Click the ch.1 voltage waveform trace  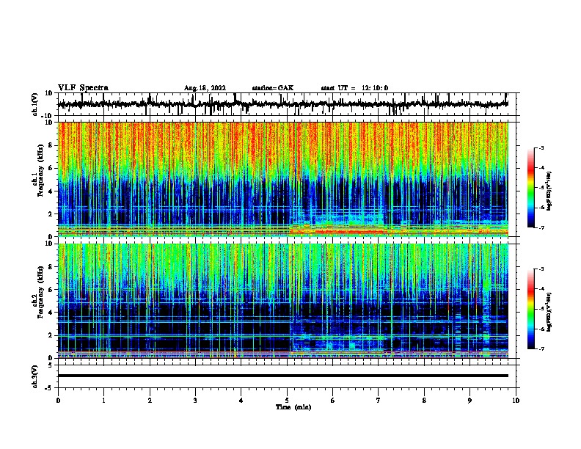(283, 104)
